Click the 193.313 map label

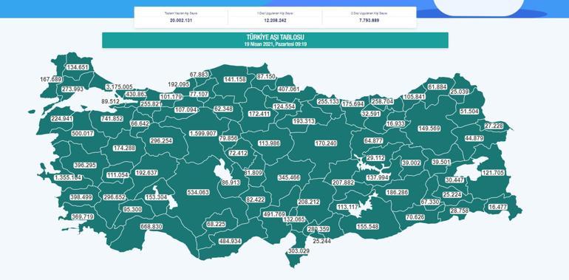click(x=304, y=121)
